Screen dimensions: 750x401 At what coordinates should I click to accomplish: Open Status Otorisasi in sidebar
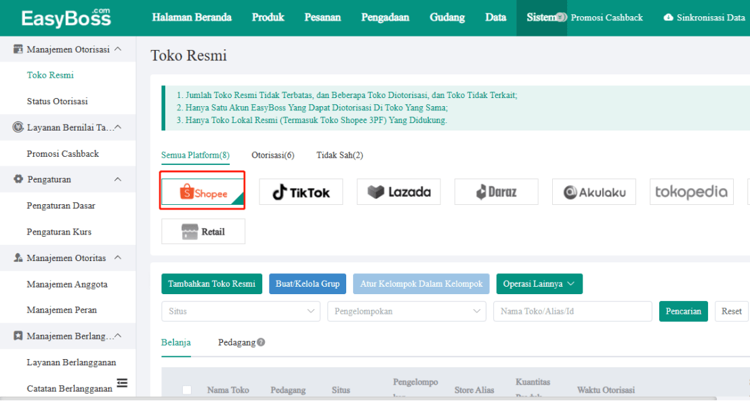pyautogui.click(x=58, y=101)
